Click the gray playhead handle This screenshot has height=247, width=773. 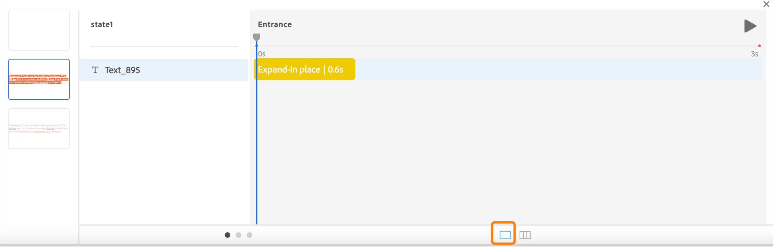pyautogui.click(x=256, y=37)
